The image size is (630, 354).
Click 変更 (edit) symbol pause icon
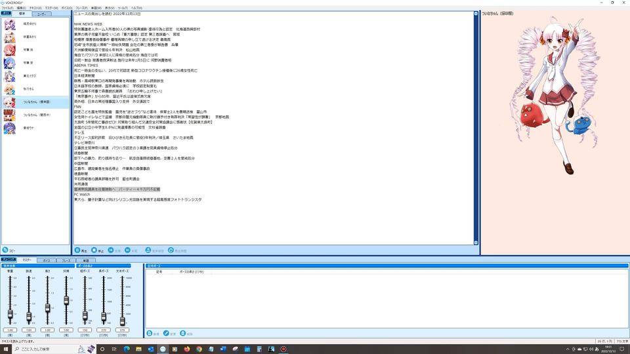[x=166, y=334]
